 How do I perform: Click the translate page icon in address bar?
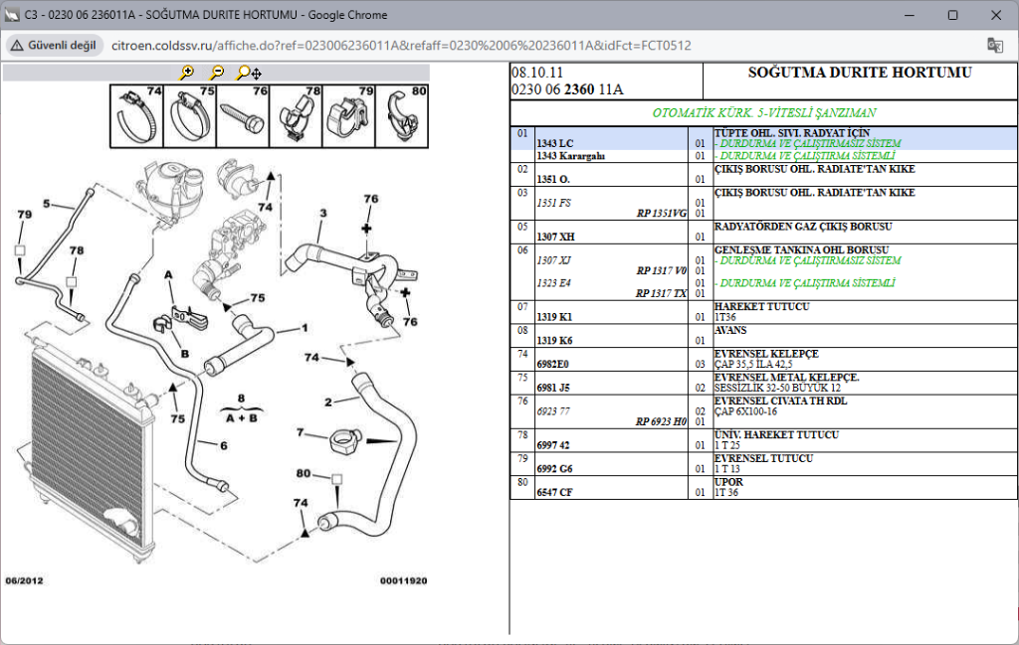point(994,46)
